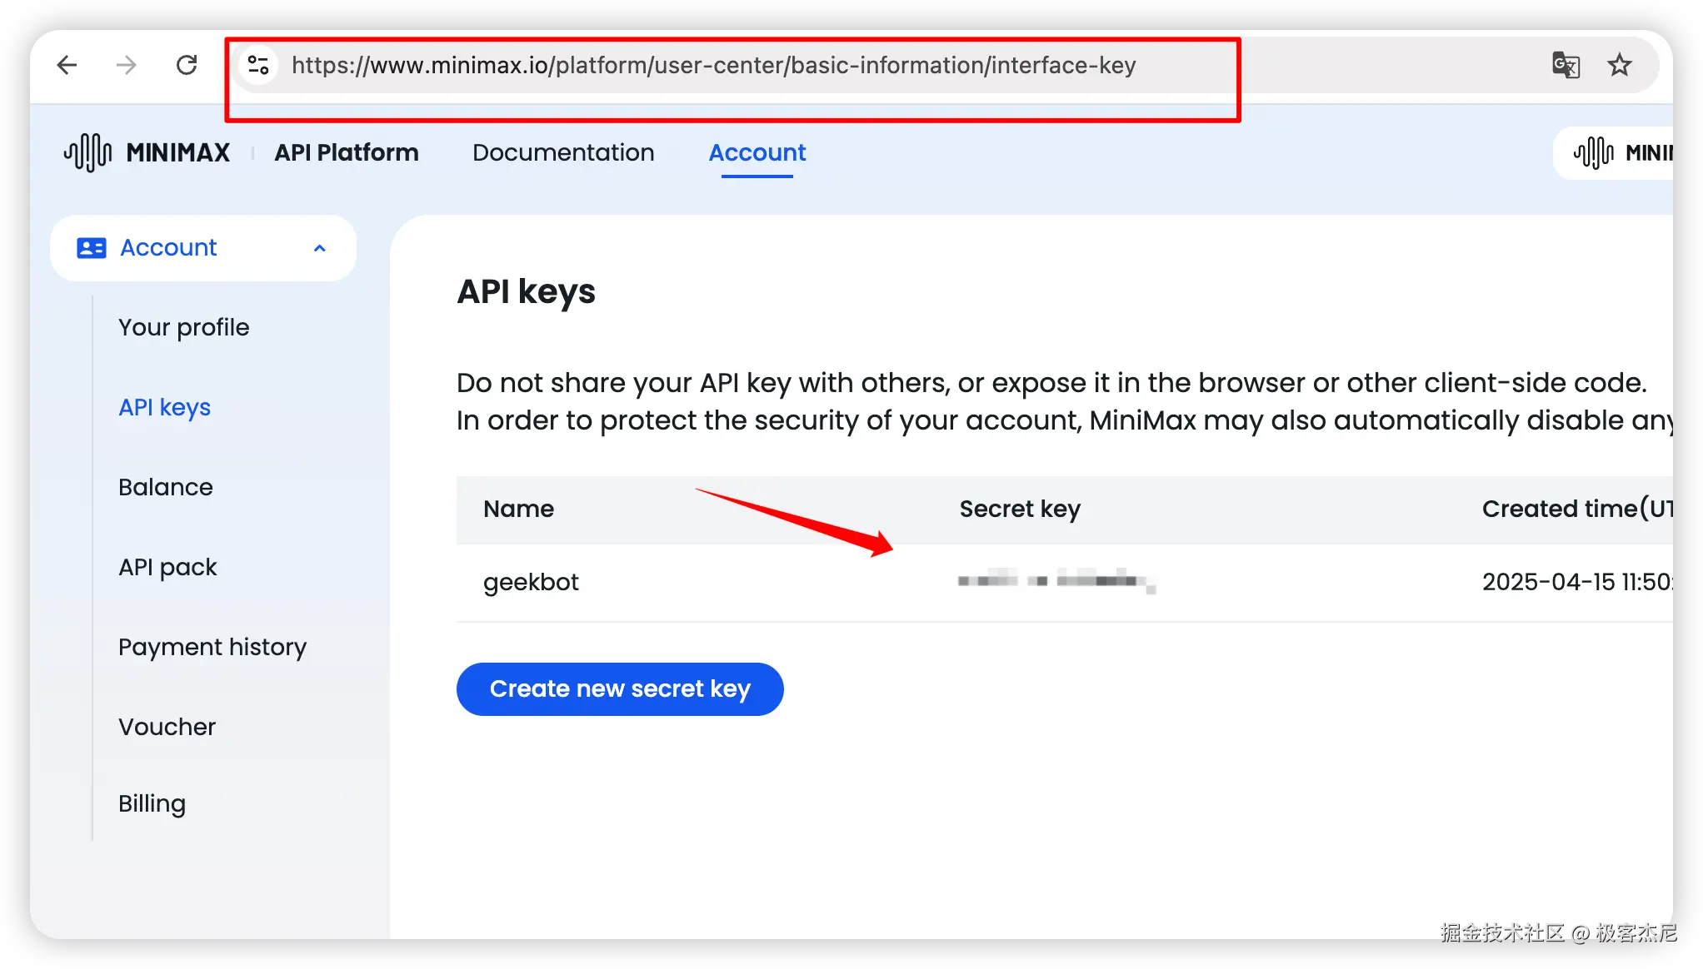Click the MiniMax waveform logo

[x=88, y=152]
